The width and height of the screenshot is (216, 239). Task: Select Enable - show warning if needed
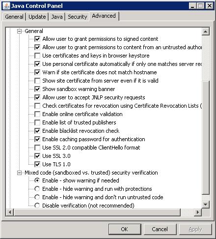pyautogui.click(x=37, y=180)
